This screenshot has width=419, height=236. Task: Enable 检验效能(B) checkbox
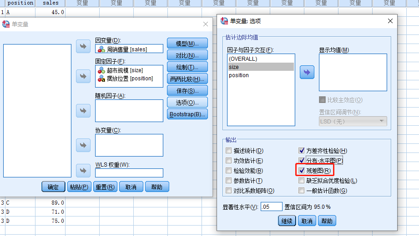tap(228, 171)
